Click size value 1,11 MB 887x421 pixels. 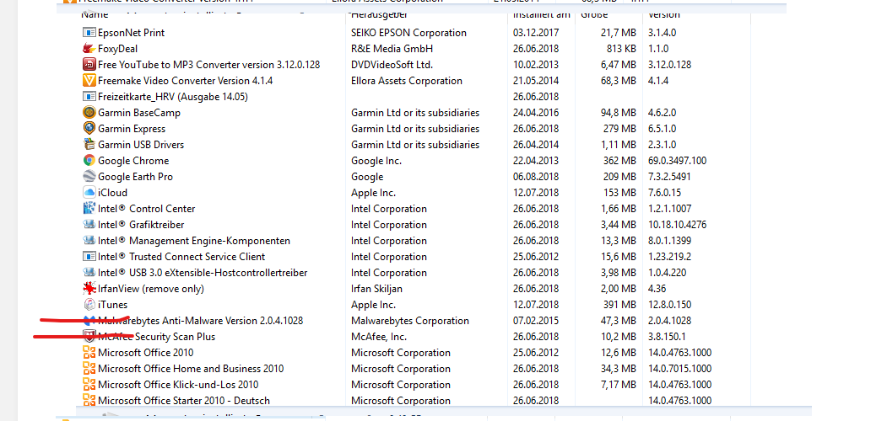pos(619,145)
